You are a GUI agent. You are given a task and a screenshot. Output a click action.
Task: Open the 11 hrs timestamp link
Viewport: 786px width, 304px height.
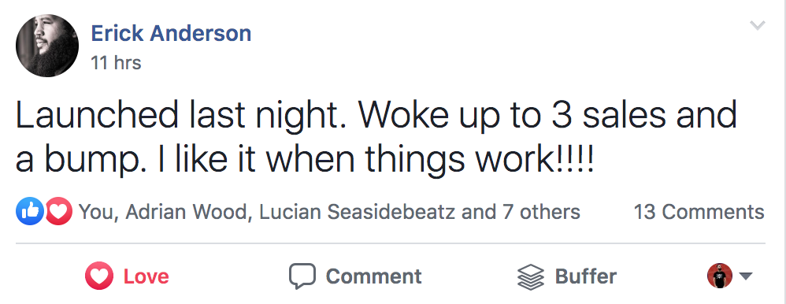(116, 63)
